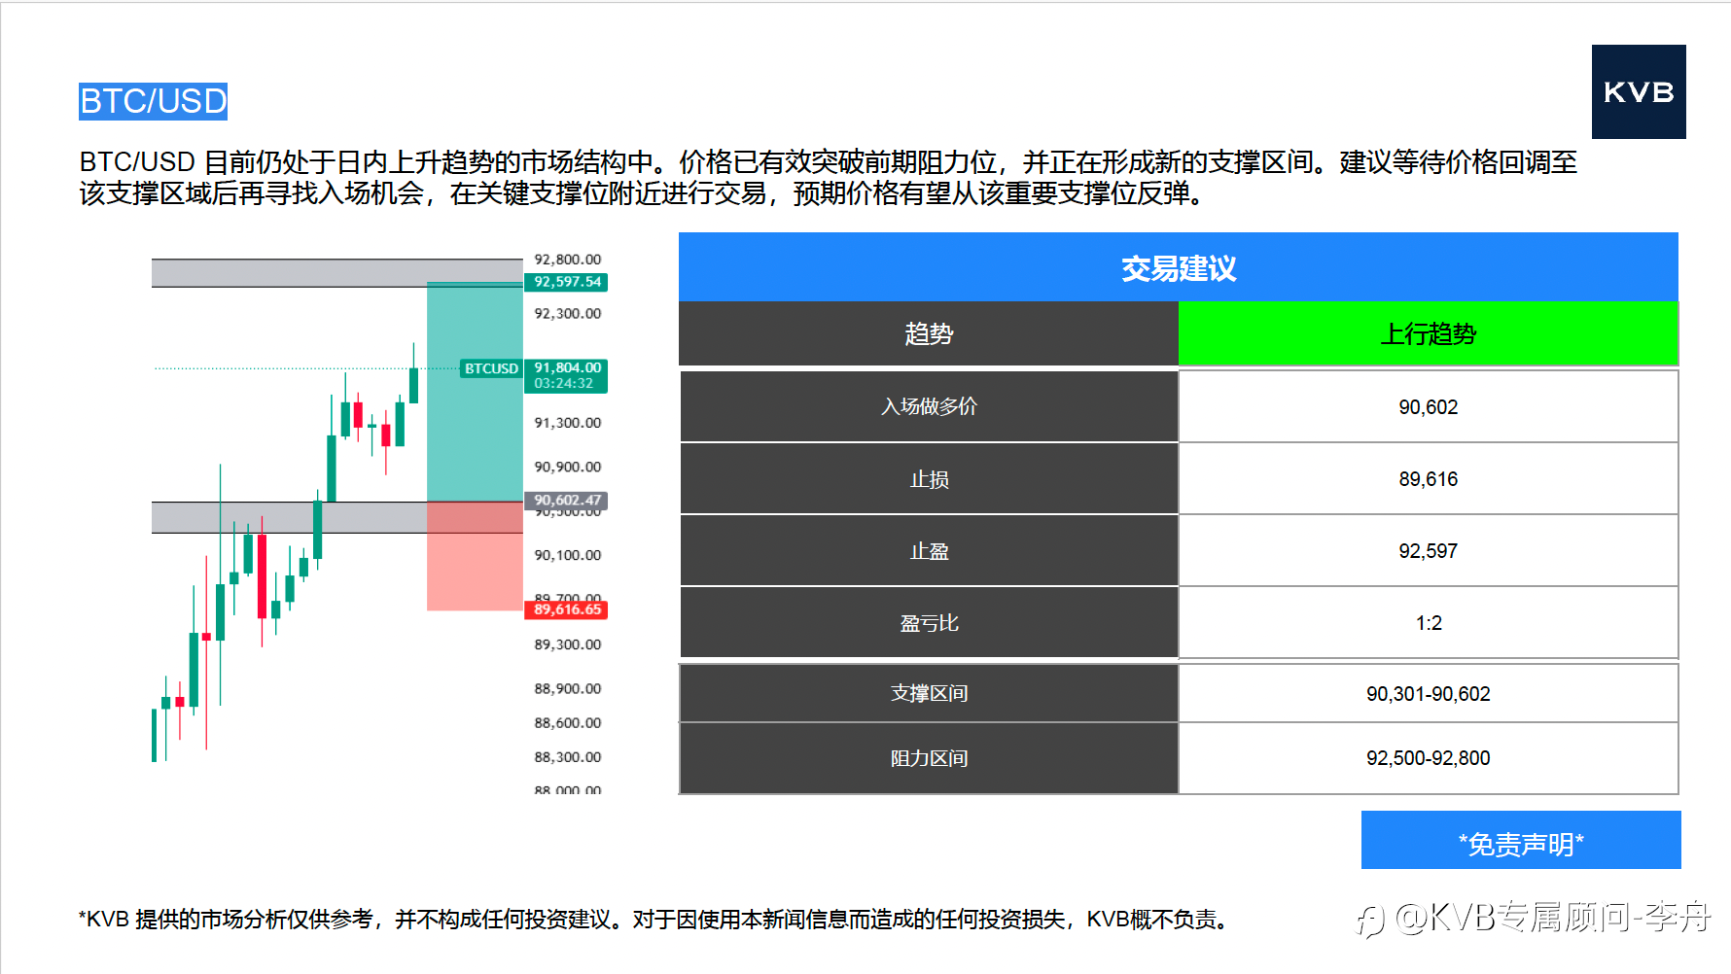
Task: Select the highlighted BTC/USD title
Action: pos(153,101)
